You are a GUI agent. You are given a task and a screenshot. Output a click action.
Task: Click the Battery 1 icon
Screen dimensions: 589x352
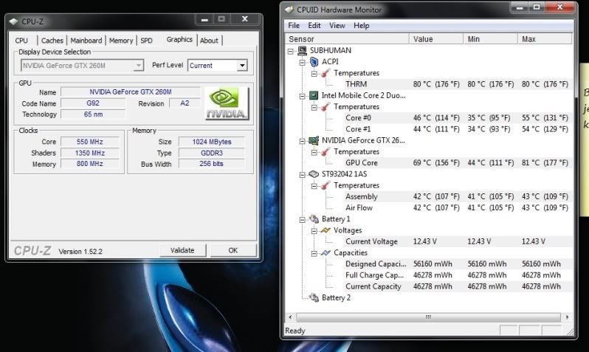tap(314, 219)
